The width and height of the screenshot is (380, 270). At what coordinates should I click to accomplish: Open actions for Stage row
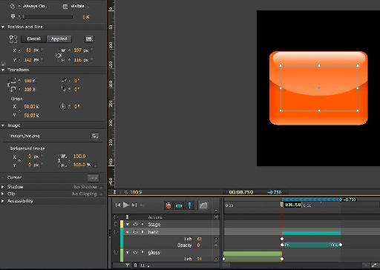click(116, 224)
